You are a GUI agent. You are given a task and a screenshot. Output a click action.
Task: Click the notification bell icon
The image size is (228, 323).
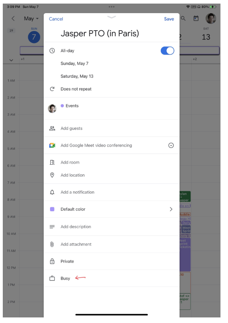52,192
